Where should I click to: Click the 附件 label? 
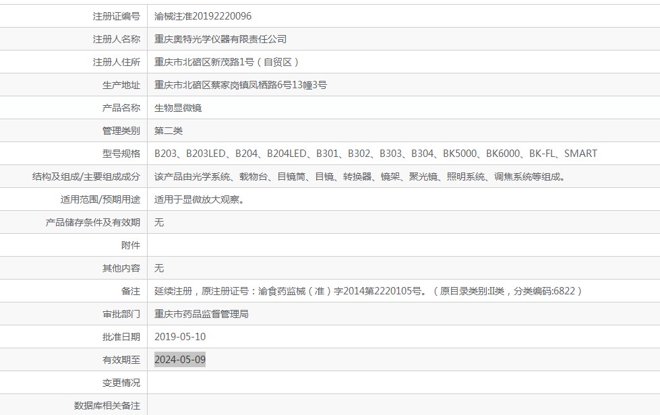(131, 245)
